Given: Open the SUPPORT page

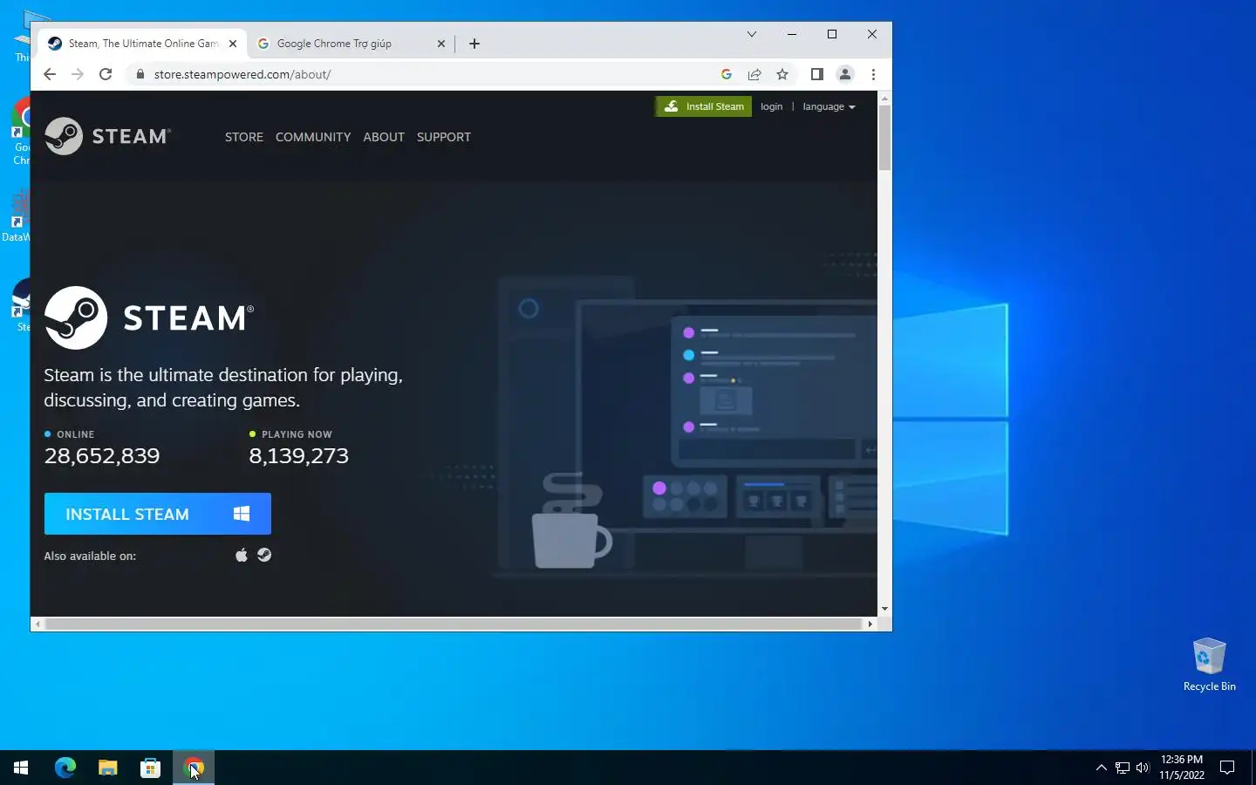Looking at the screenshot, I should tap(444, 137).
